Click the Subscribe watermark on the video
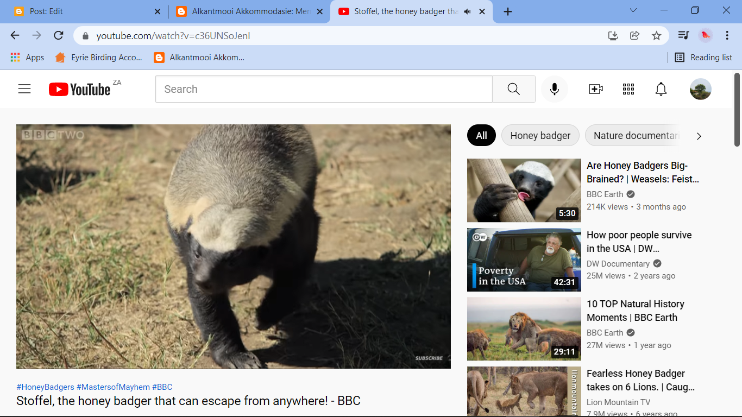Viewport: 742px width, 417px height. point(429,358)
